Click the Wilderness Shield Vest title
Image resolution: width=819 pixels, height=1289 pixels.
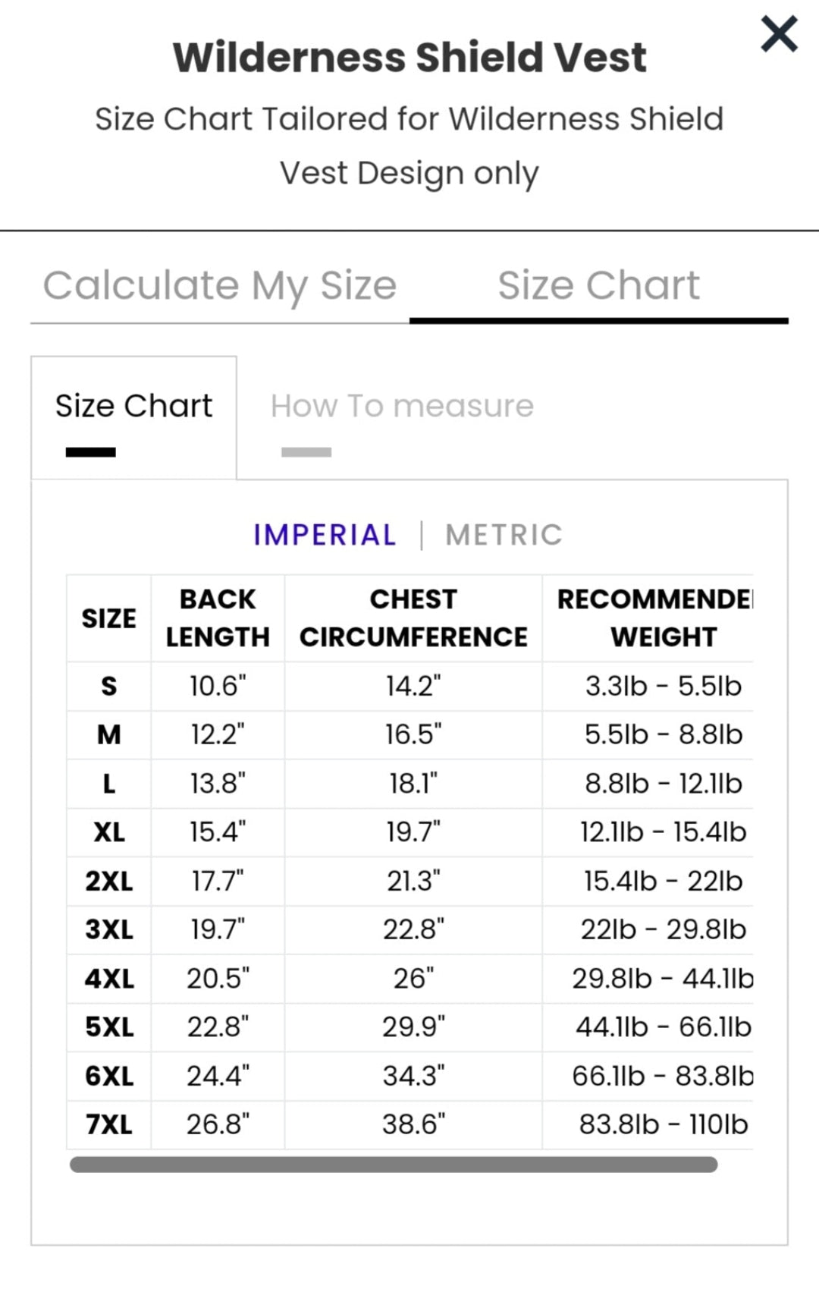(x=409, y=58)
